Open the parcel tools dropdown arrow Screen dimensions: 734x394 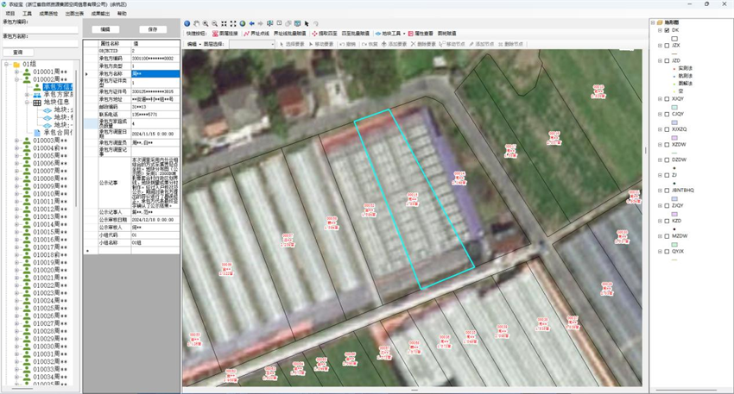404,34
